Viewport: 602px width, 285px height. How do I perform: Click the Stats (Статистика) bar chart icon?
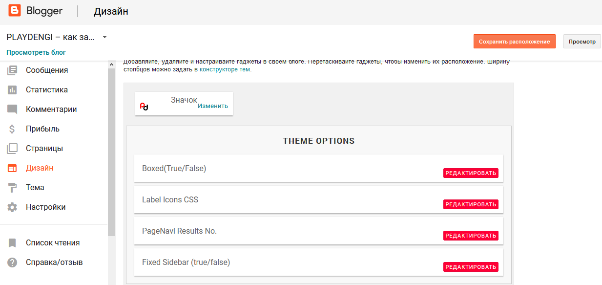12,90
